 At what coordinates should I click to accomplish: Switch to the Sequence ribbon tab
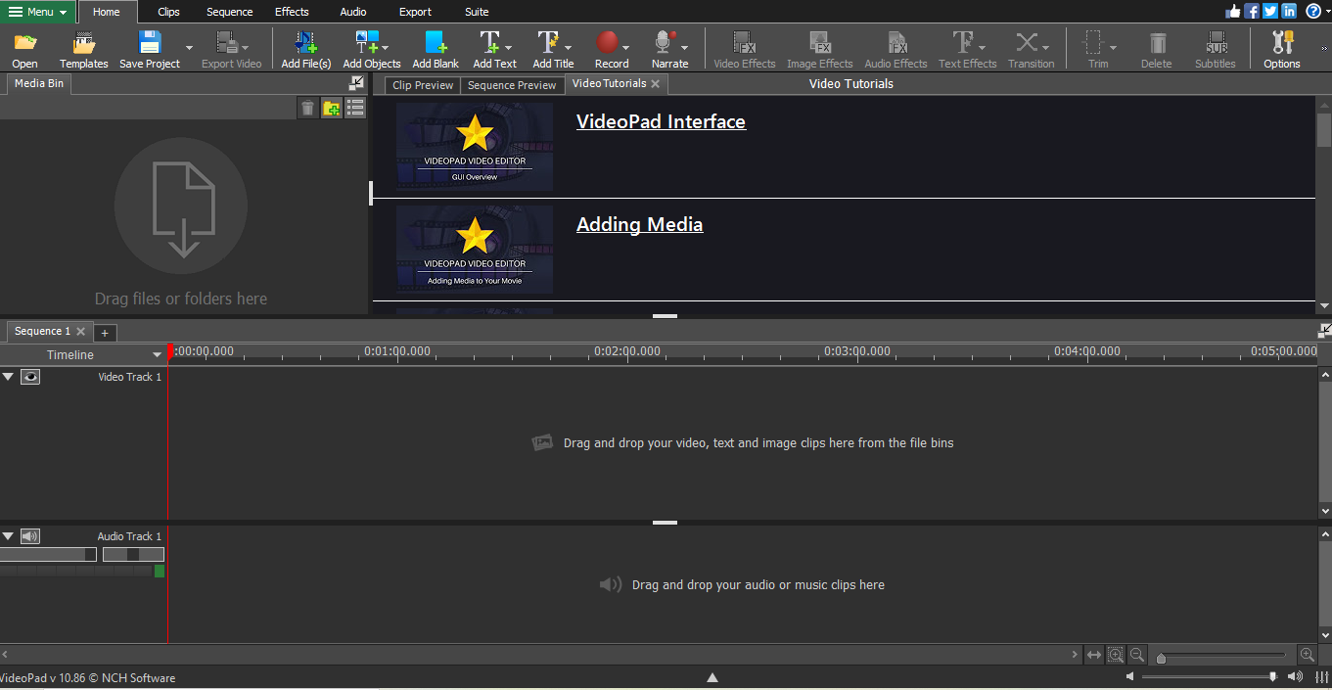click(229, 12)
